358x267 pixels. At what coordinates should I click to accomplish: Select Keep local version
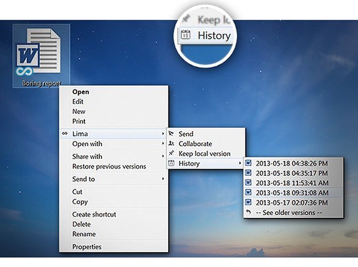(206, 153)
